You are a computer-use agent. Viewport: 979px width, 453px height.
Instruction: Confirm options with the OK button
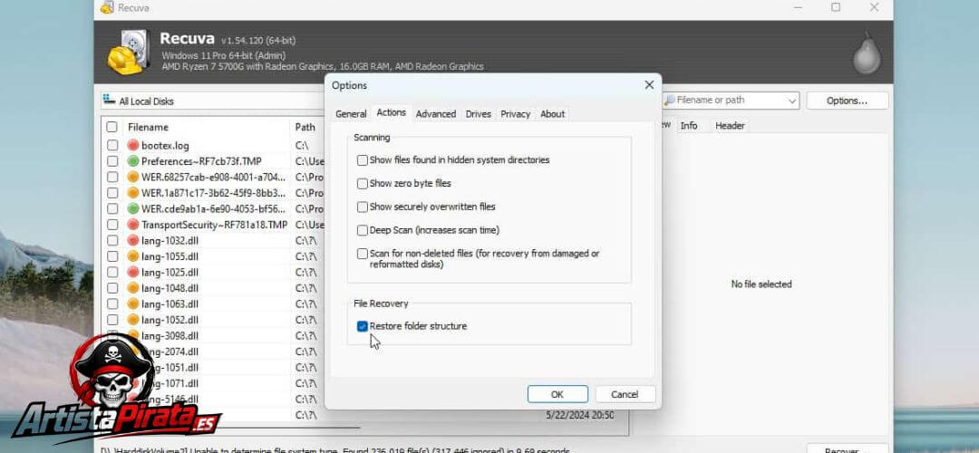[x=557, y=394]
